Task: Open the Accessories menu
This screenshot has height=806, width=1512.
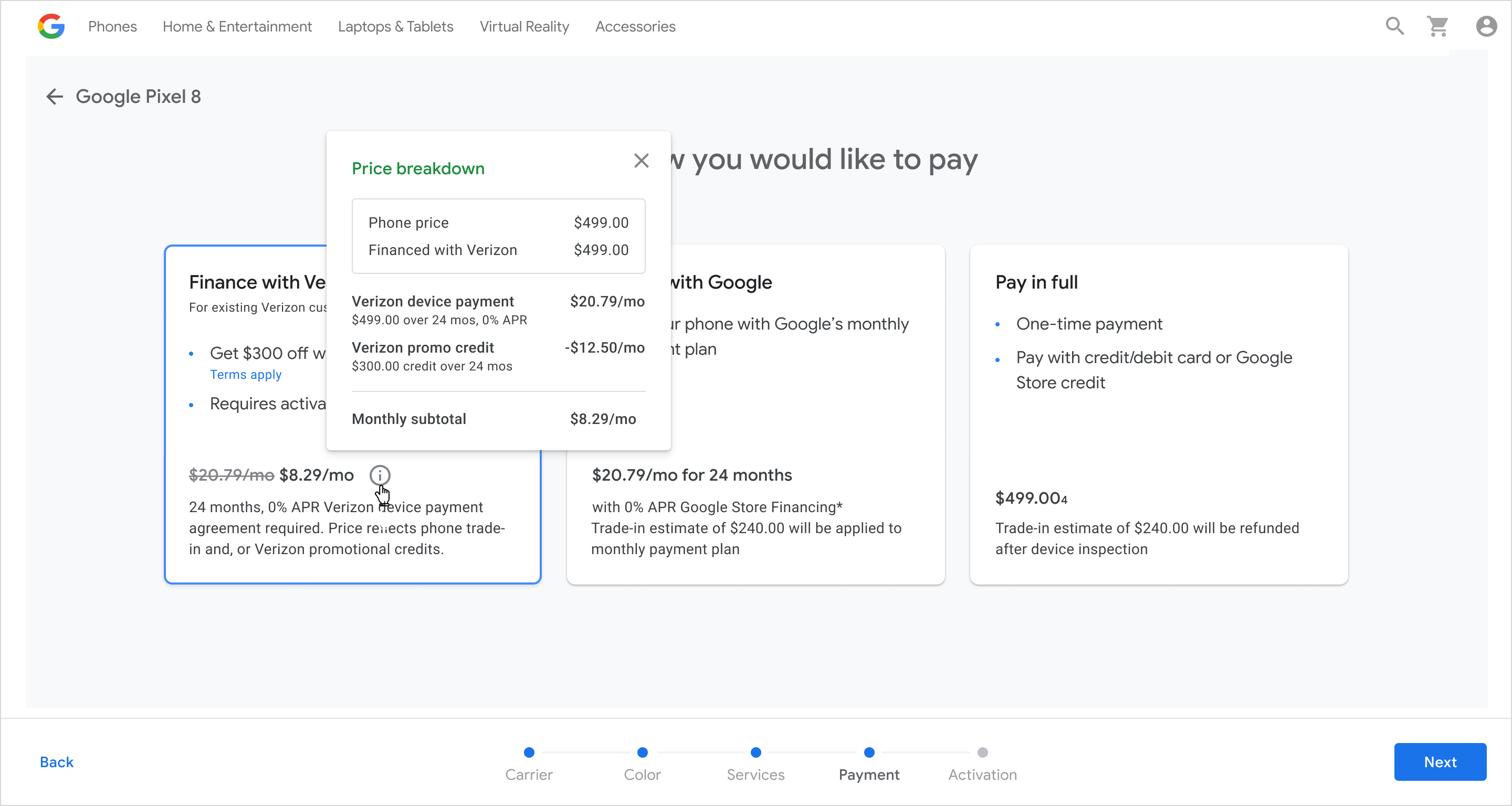Action: coord(635,26)
